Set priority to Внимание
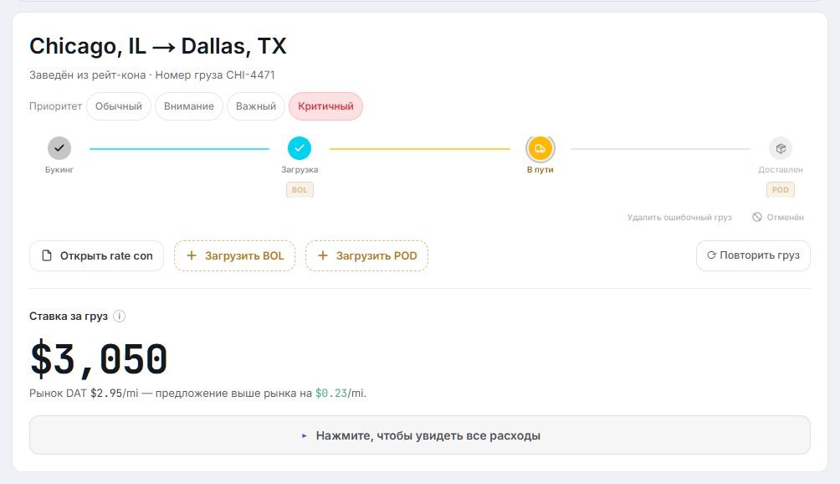Viewport: 840px width, 484px height. (188, 106)
